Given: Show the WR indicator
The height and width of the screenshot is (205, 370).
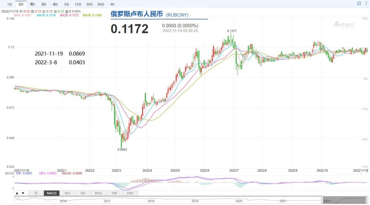Looking at the screenshot, I should coord(114,193).
